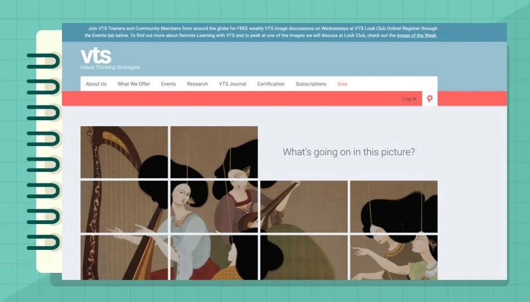The width and height of the screenshot is (530, 302).
Task: Open the What We Offer menu
Action: click(x=133, y=84)
